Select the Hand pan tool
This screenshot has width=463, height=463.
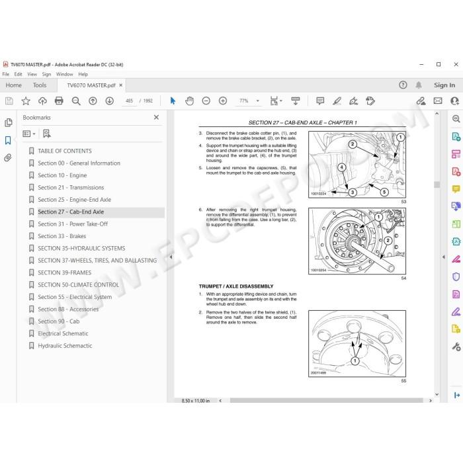click(189, 101)
